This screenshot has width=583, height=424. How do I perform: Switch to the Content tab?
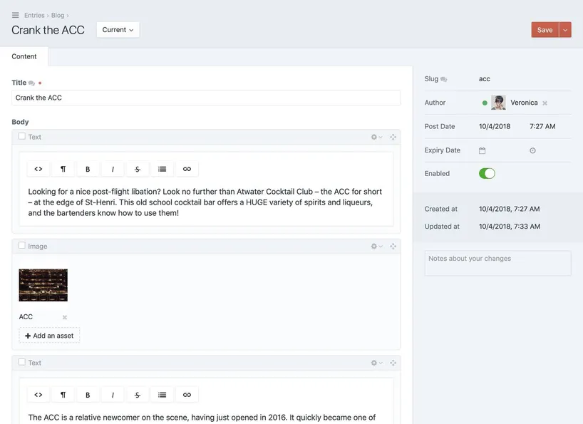coord(24,56)
